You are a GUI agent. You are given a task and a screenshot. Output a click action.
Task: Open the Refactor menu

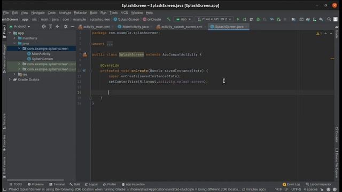pyautogui.click(x=80, y=13)
